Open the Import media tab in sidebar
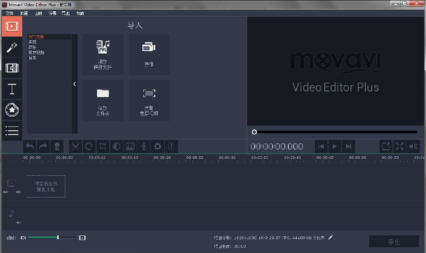The height and width of the screenshot is (253, 426). (x=12, y=27)
